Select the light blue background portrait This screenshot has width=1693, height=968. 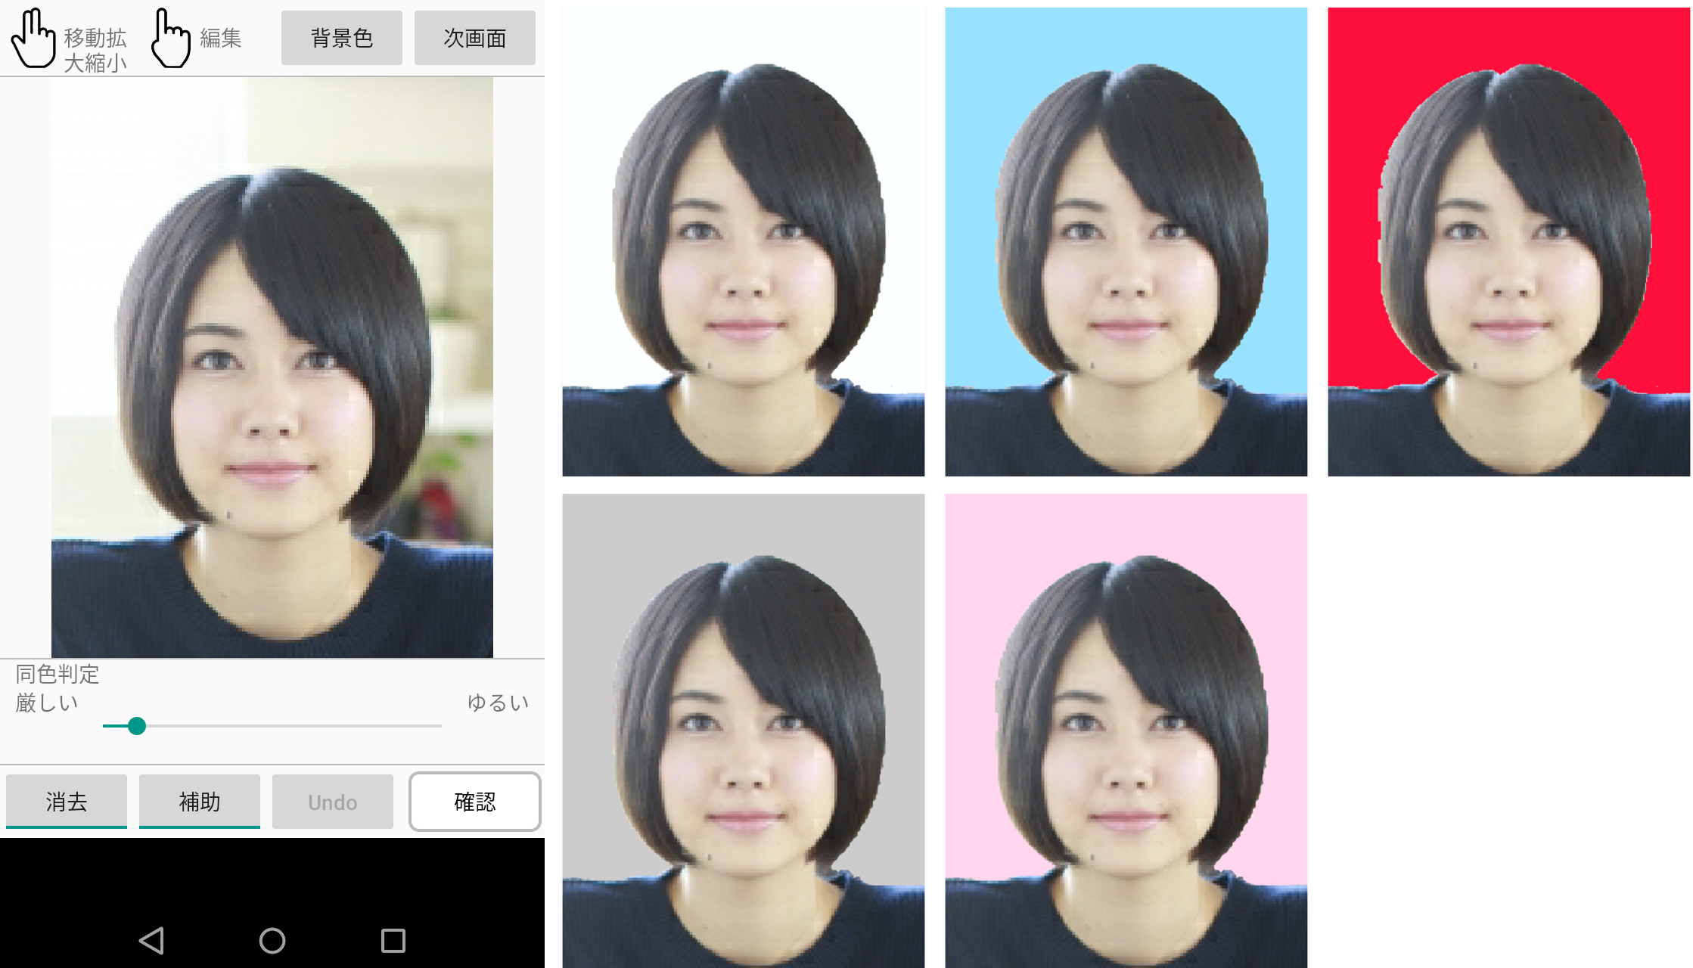click(1126, 242)
